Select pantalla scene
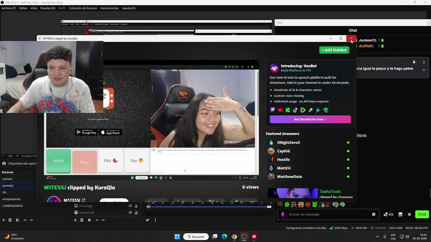431x242 pixels. (x=18, y=186)
